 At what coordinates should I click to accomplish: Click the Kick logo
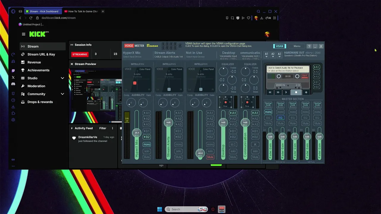pos(39,34)
